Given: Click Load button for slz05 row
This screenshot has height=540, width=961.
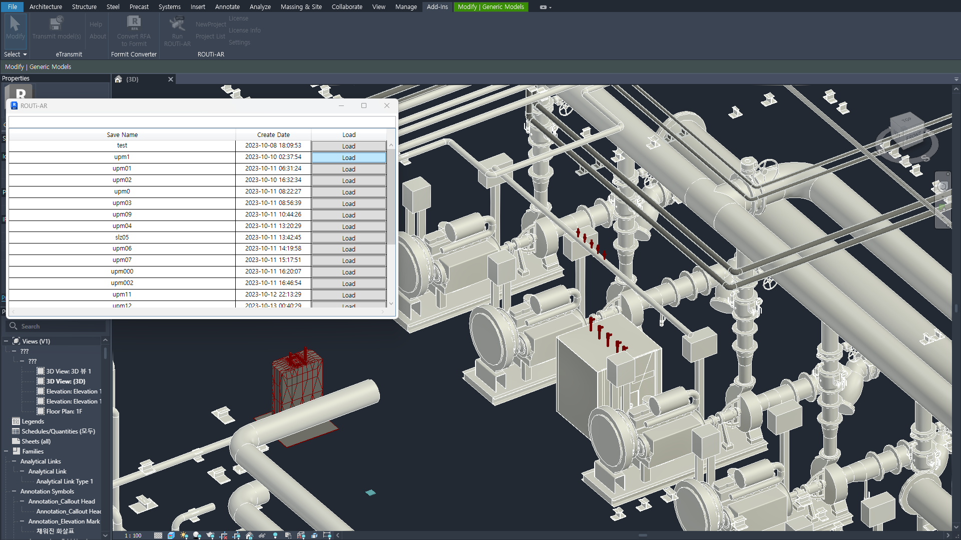Looking at the screenshot, I should 348,238.
